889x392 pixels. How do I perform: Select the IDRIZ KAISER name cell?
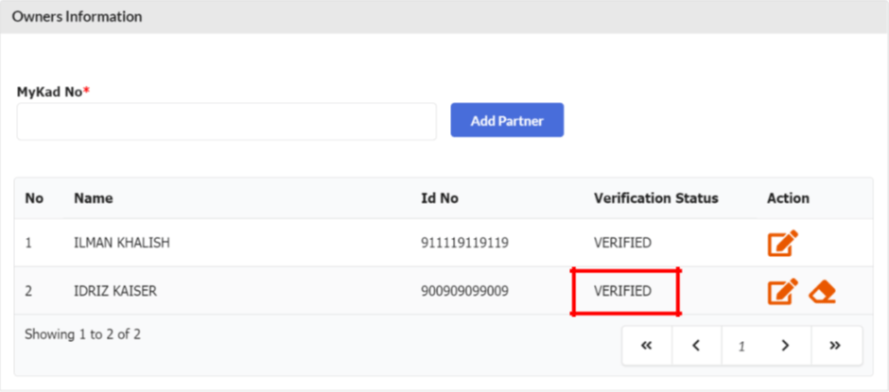click(115, 291)
